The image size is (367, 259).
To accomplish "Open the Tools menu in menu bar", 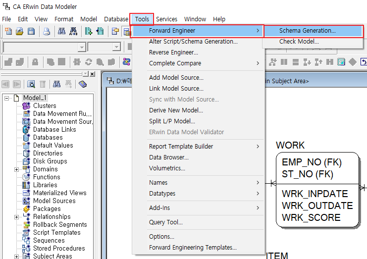I will point(142,19).
